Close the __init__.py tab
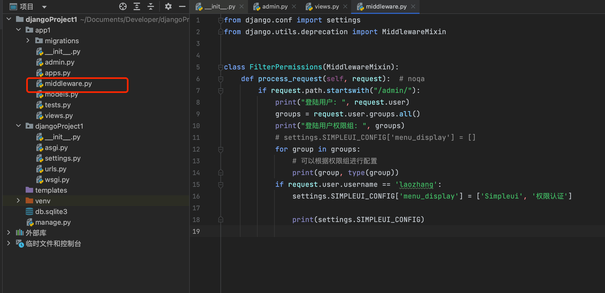 (242, 6)
